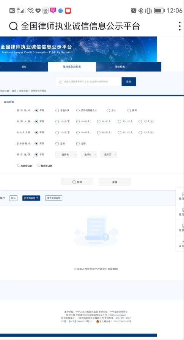Open the browser three-dot overflow menu

[x=180, y=26]
